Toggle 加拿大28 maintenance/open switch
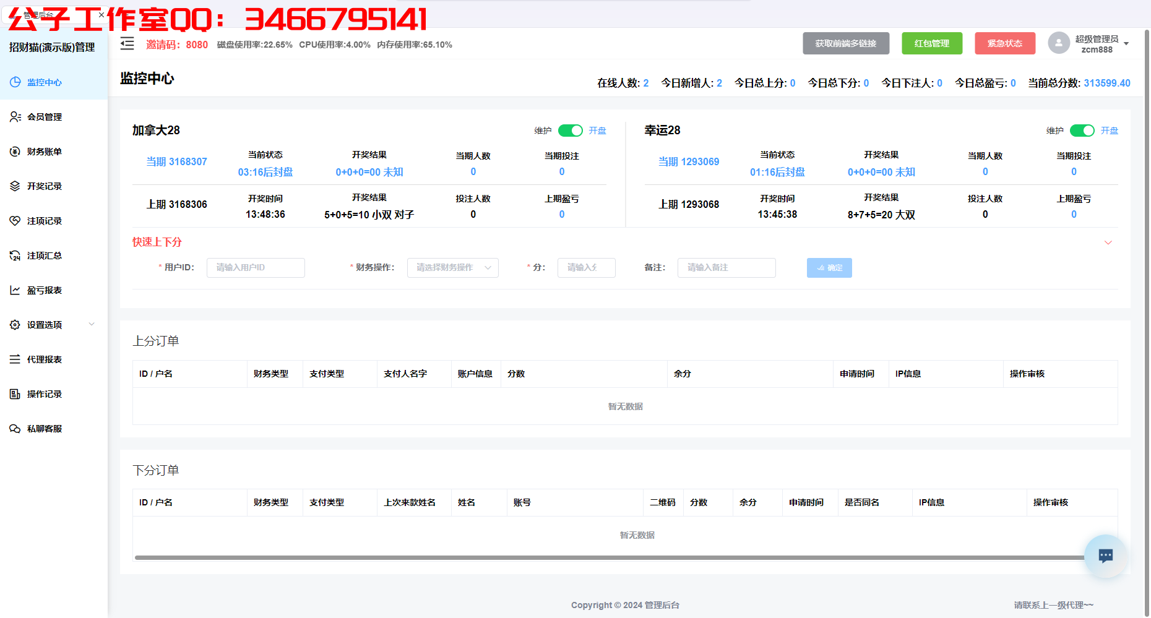The image size is (1151, 618). tap(570, 131)
